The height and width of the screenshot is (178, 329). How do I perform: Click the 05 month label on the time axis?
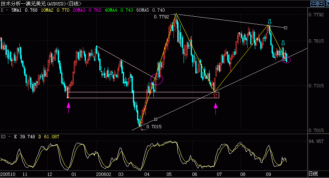point(169,174)
